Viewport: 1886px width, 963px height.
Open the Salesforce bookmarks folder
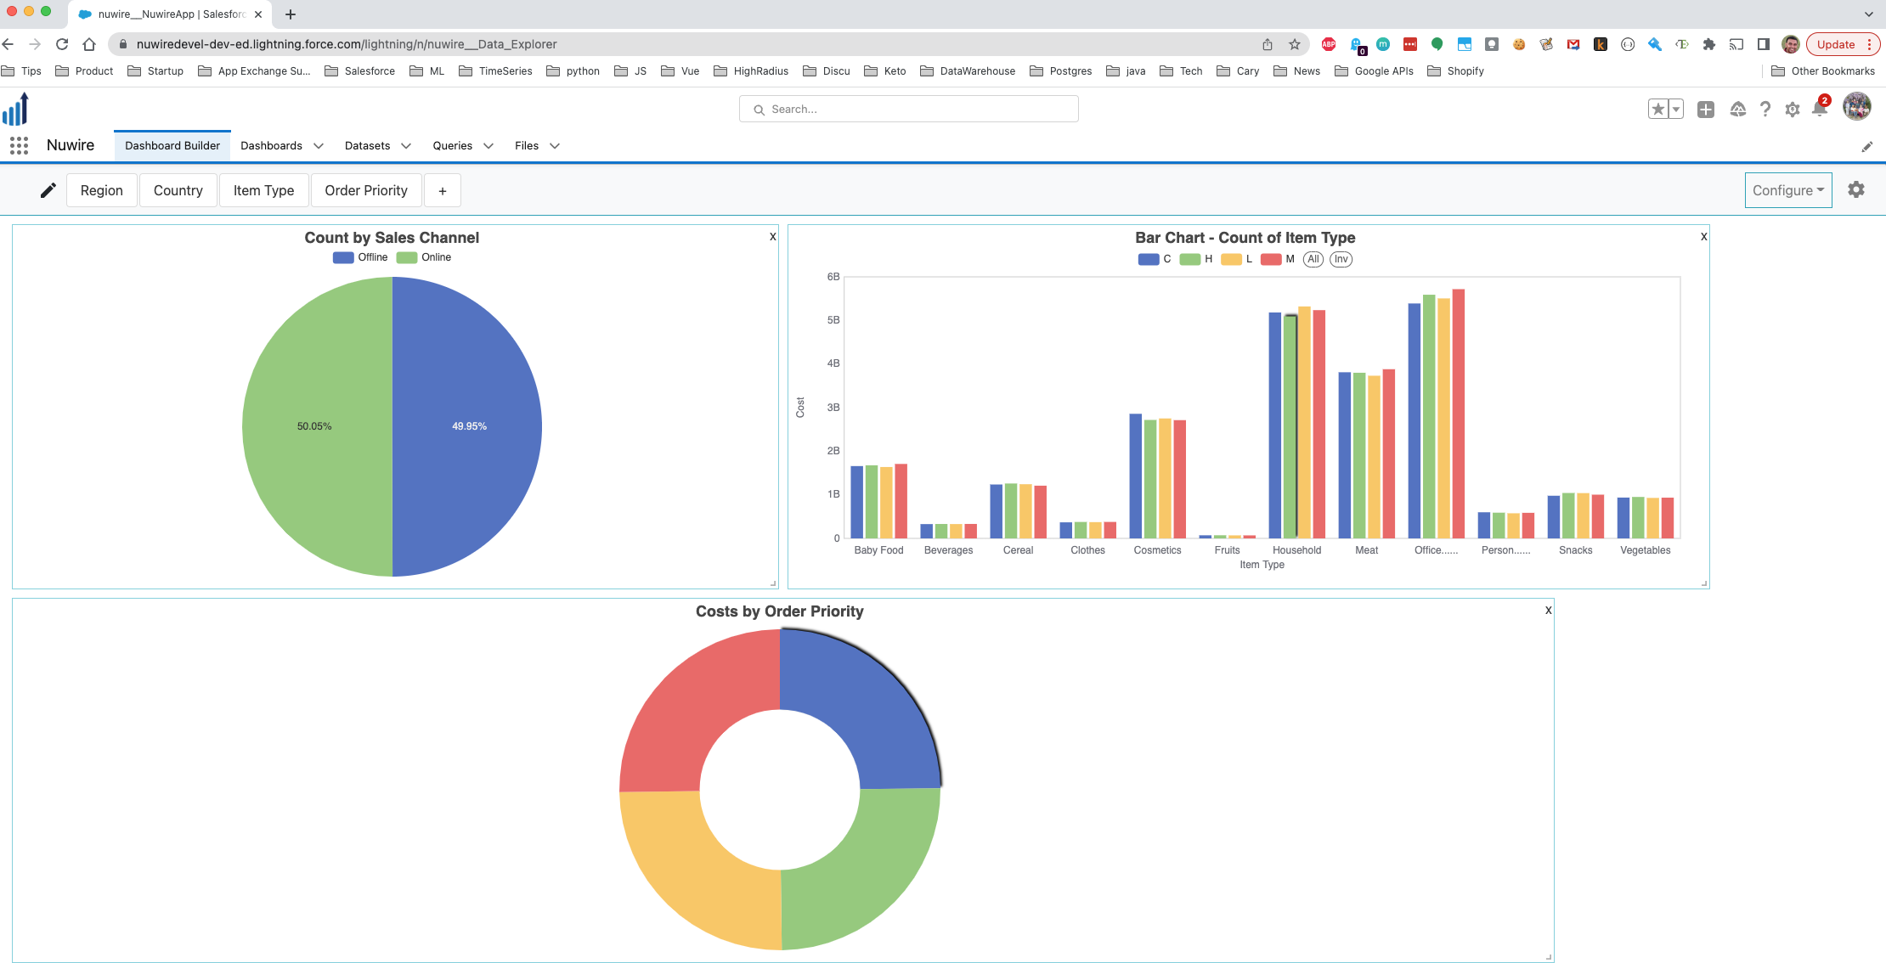360,71
